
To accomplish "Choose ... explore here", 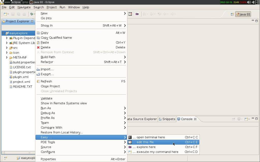I will pos(163,147).
